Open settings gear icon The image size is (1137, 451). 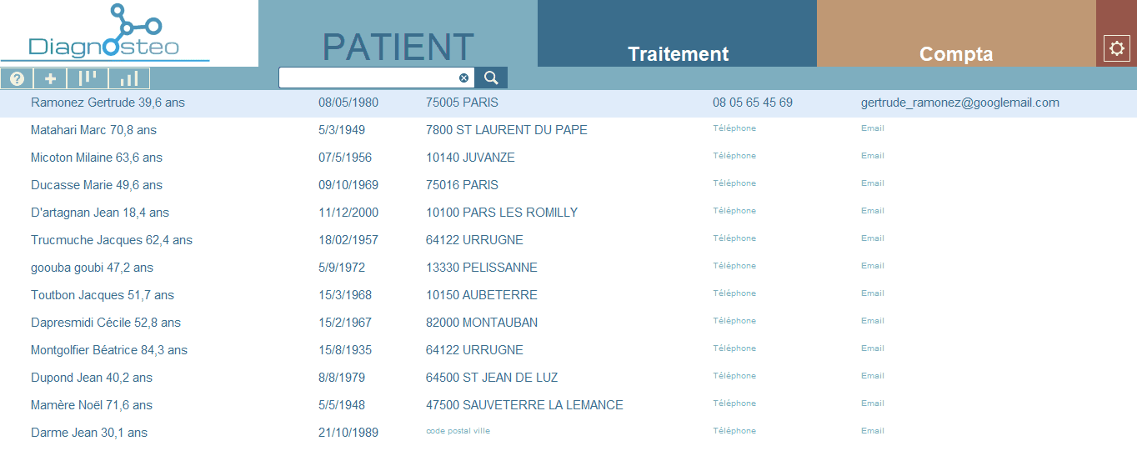pyautogui.click(x=1117, y=48)
